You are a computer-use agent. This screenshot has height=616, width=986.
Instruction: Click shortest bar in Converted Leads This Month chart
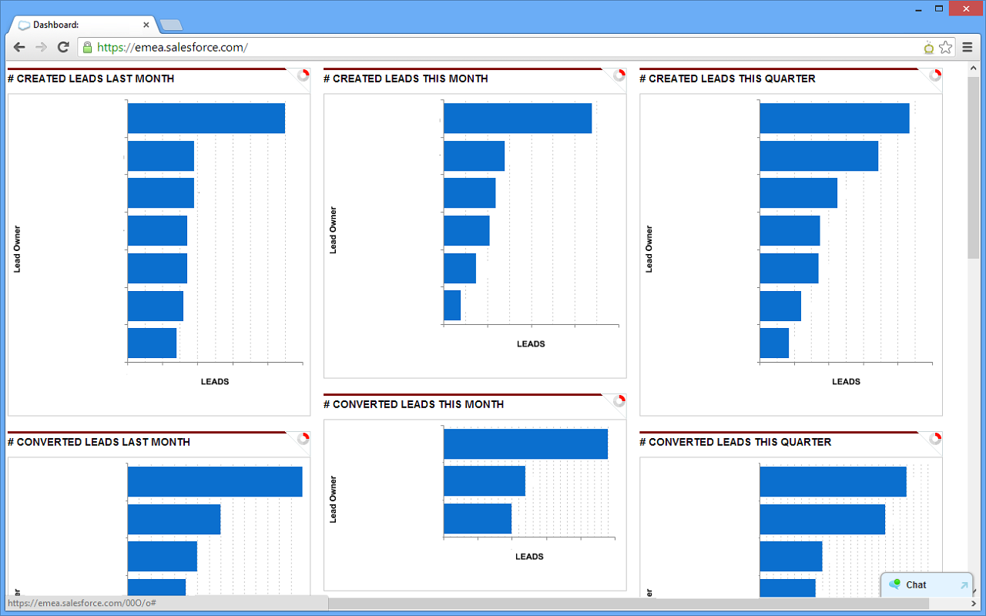click(x=478, y=519)
